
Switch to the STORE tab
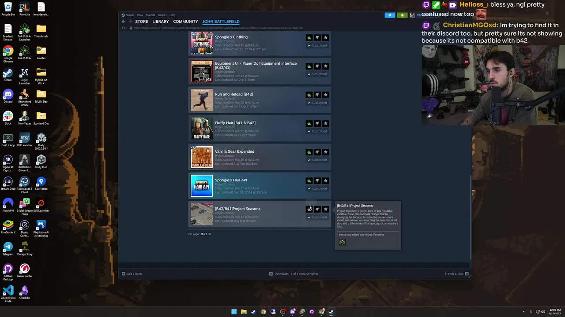(141, 22)
